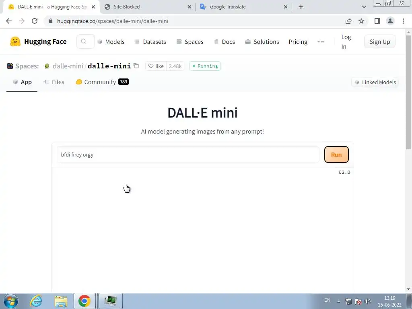The width and height of the screenshot is (412, 309).
Task: Click the volume speaker icon
Action: click(x=368, y=301)
